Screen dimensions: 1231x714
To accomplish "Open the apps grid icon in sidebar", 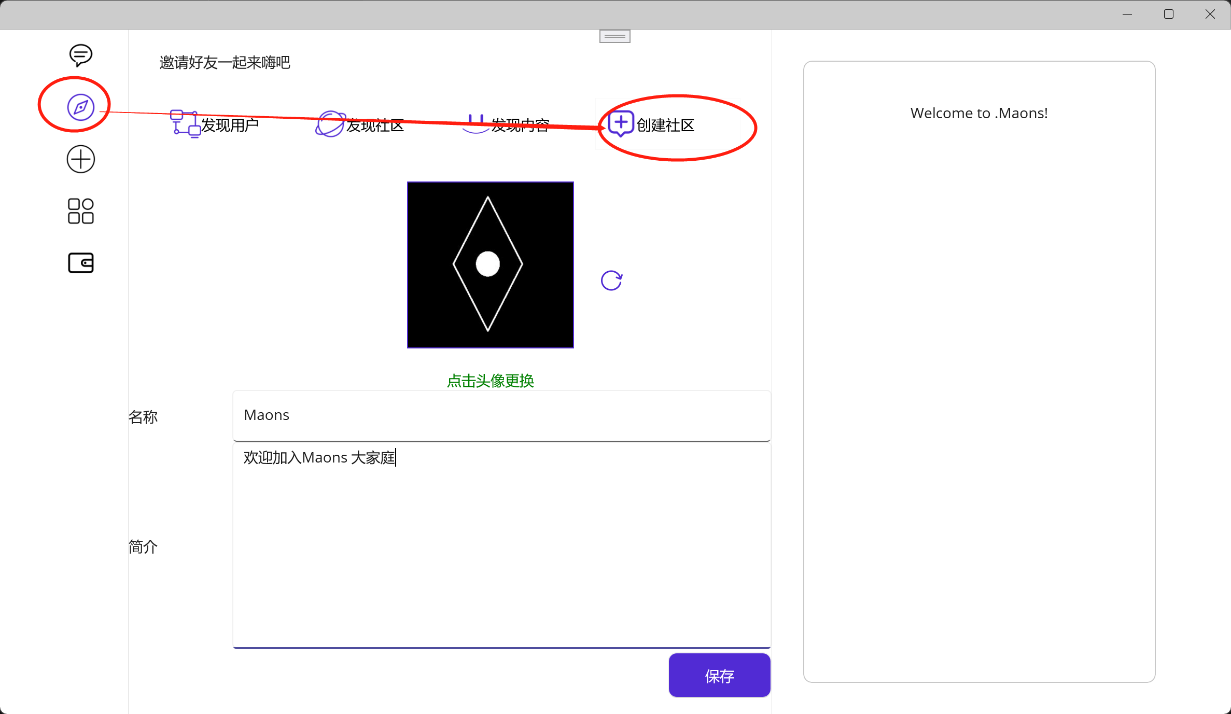I will [80, 211].
